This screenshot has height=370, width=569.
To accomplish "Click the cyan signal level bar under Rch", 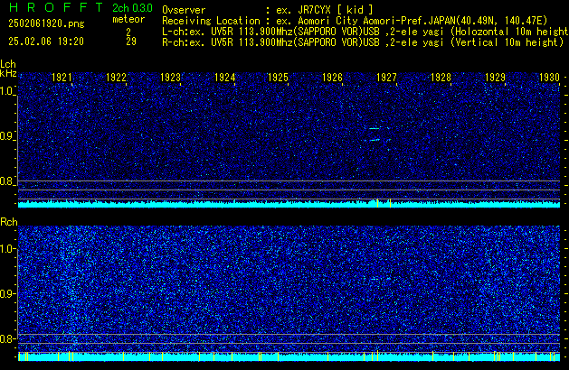I will pyautogui.click(x=289, y=357).
